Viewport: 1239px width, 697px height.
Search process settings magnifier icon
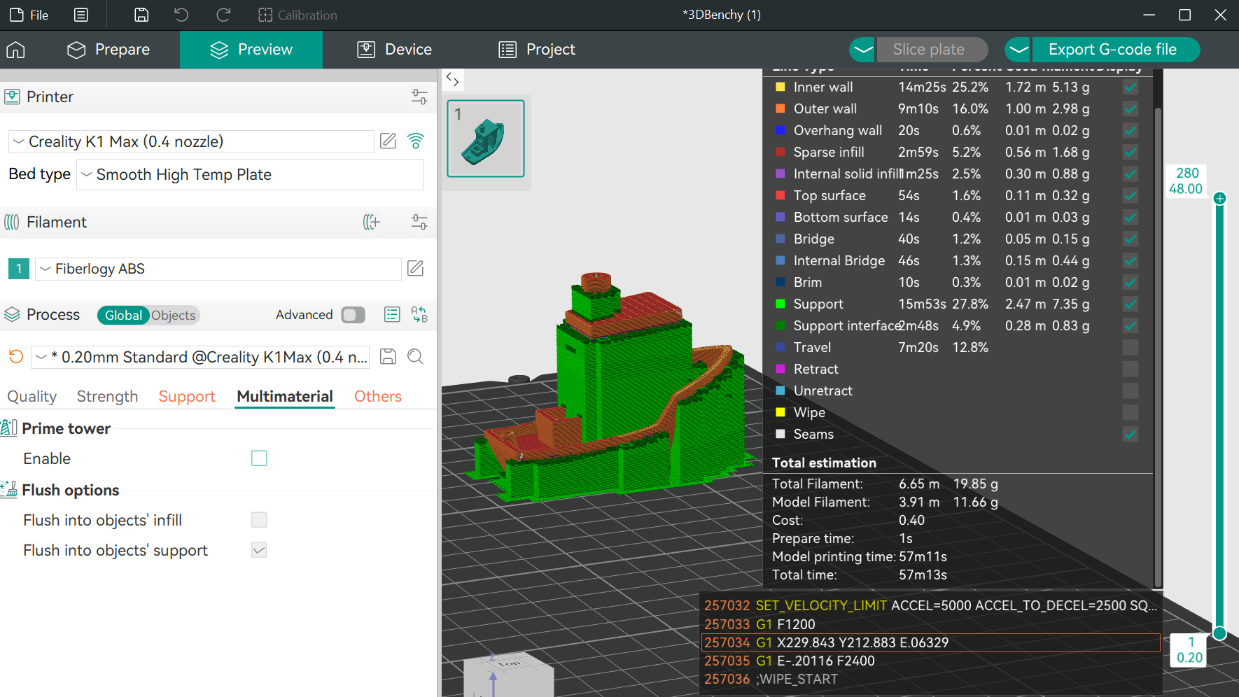415,357
